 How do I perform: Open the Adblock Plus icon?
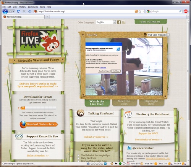click(x=186, y=11)
